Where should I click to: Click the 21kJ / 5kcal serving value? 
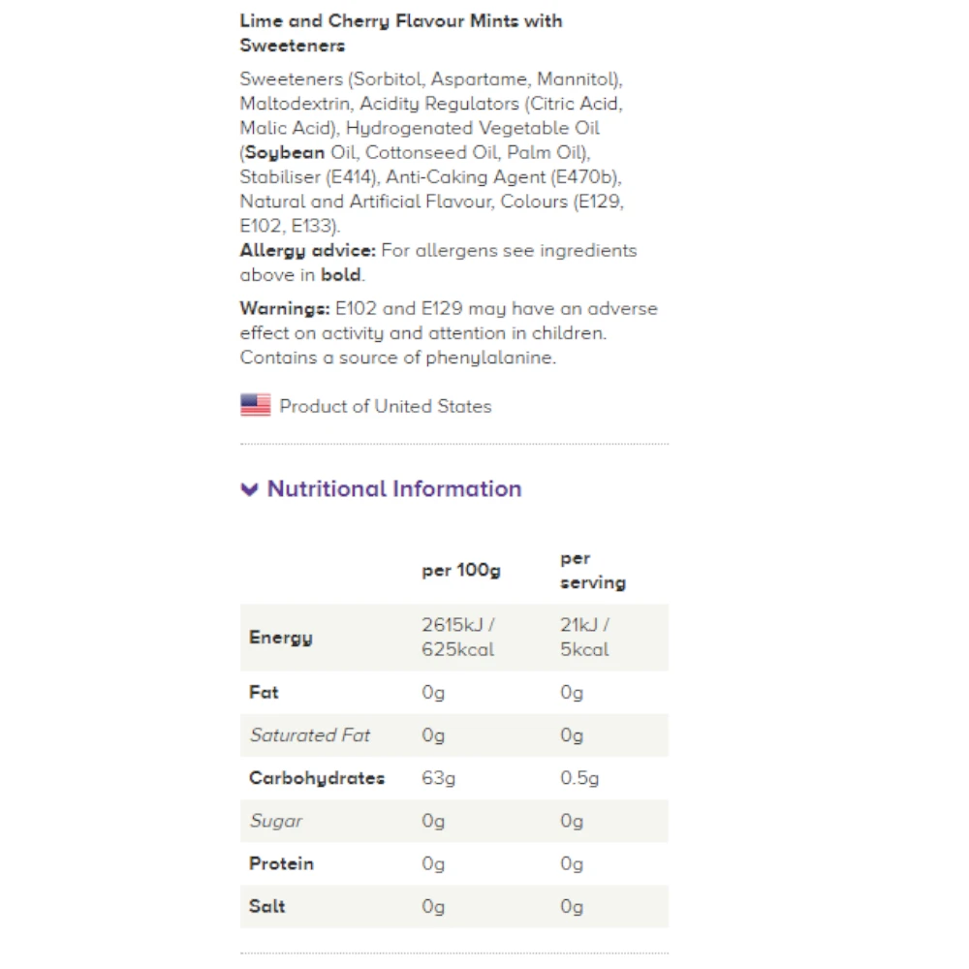point(585,637)
